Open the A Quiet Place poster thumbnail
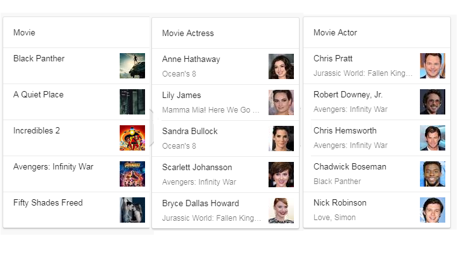The height and width of the screenshot is (253, 463). pyautogui.click(x=132, y=102)
